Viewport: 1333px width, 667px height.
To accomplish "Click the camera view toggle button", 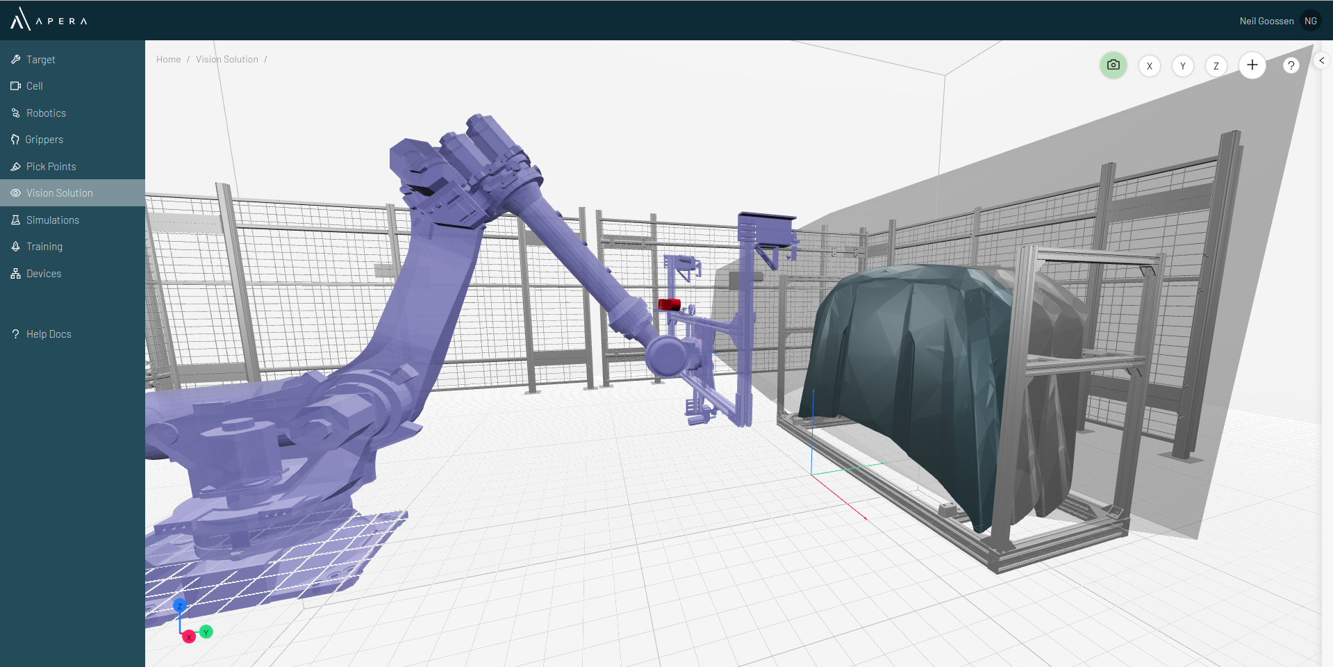I will click(x=1113, y=65).
